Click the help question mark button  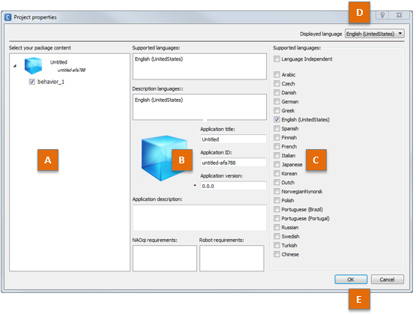click(382, 15)
